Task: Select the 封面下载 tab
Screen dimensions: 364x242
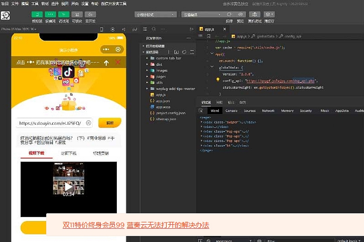Action: click(x=68, y=153)
